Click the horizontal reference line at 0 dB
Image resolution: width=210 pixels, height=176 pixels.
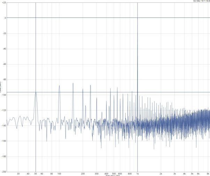tap(87, 18)
